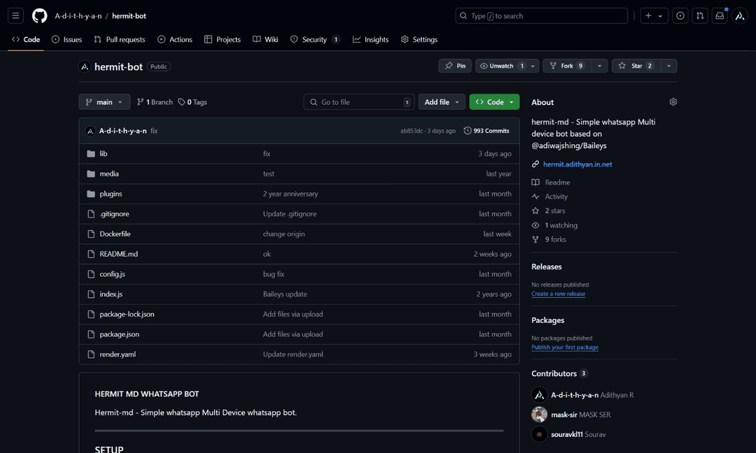Focus the Go to file field
The width and height of the screenshot is (756, 453).
tap(359, 102)
